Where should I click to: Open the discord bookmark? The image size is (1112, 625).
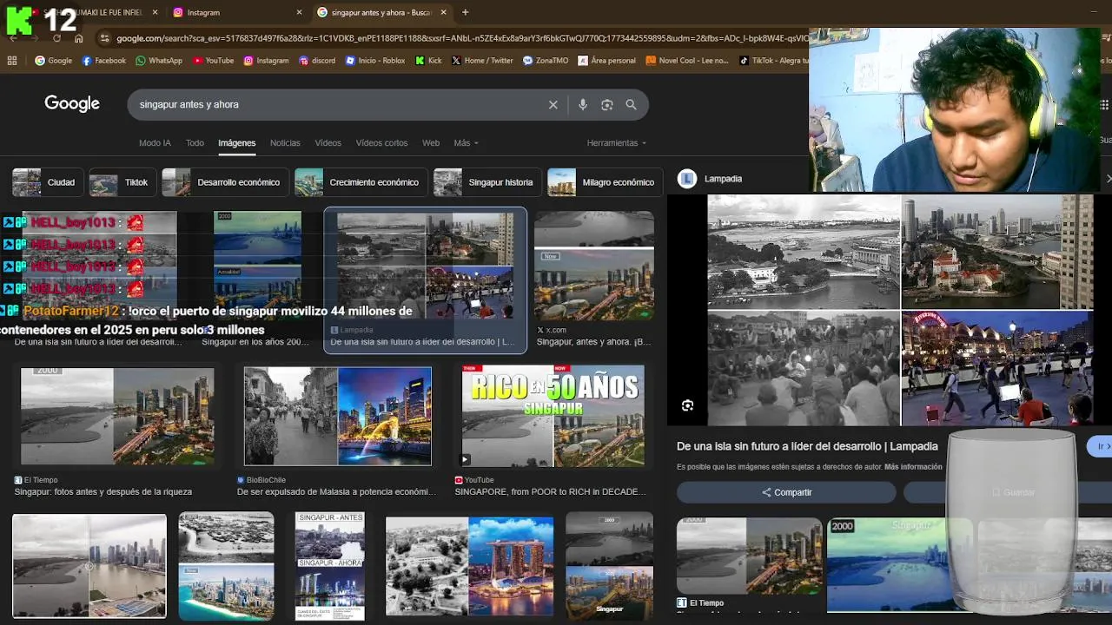click(x=317, y=61)
